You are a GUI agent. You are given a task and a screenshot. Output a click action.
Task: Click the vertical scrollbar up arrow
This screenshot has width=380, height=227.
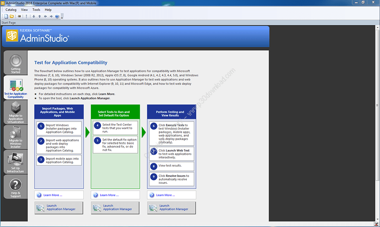tap(377, 27)
